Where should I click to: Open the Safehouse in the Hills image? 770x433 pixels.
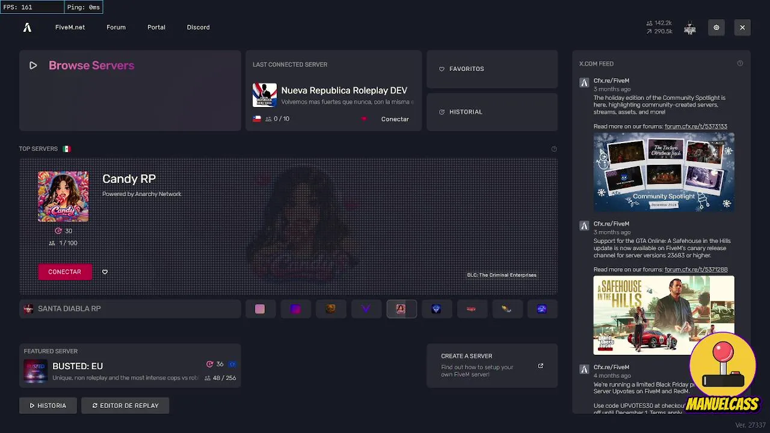(x=664, y=315)
